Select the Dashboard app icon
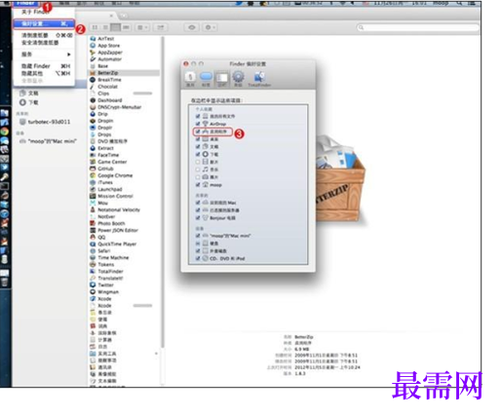The width and height of the screenshot is (501, 416). point(93,100)
